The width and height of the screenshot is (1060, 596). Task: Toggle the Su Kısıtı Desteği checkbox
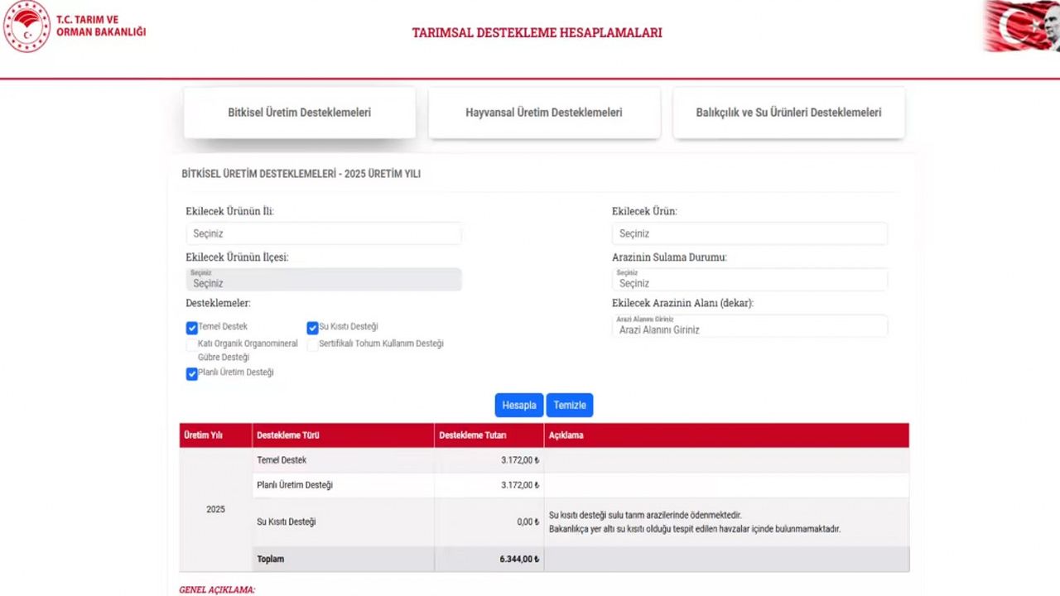tap(312, 328)
